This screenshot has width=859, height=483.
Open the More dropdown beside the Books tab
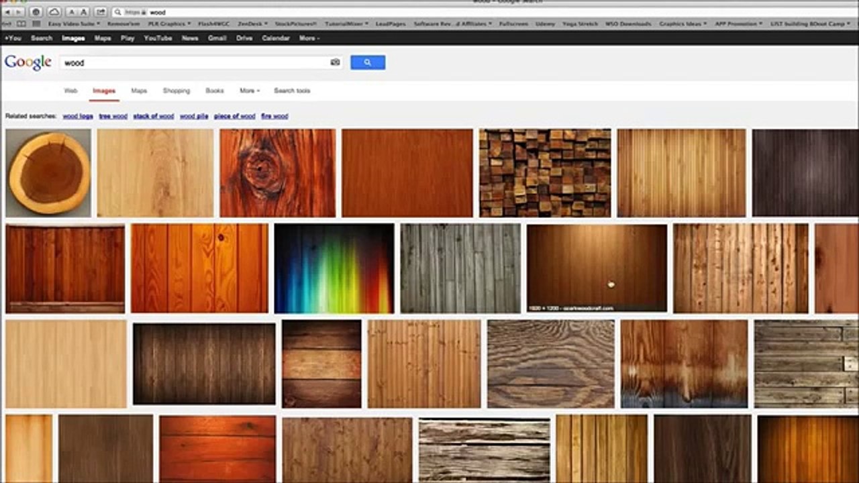click(250, 91)
